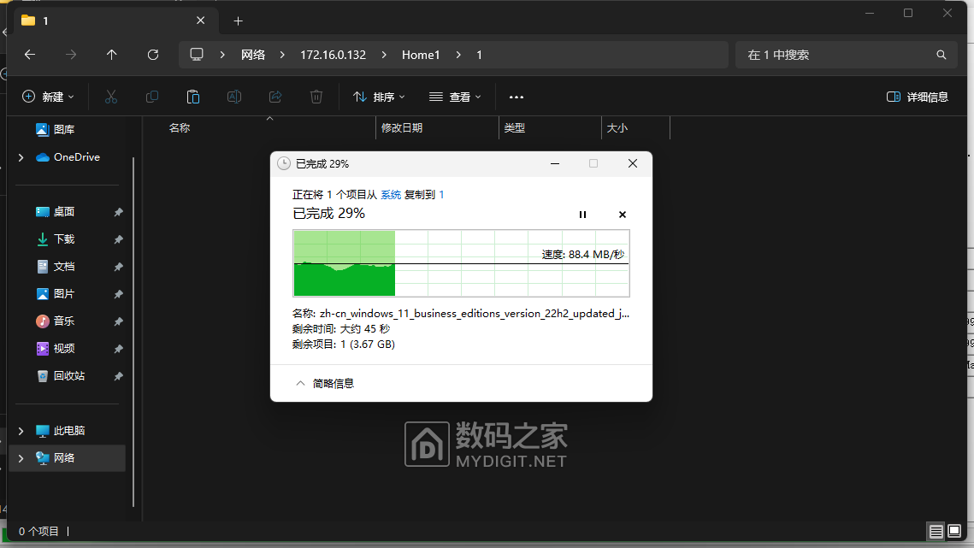
Task: Select 此电脑 in the sidebar
Action: tap(68, 431)
